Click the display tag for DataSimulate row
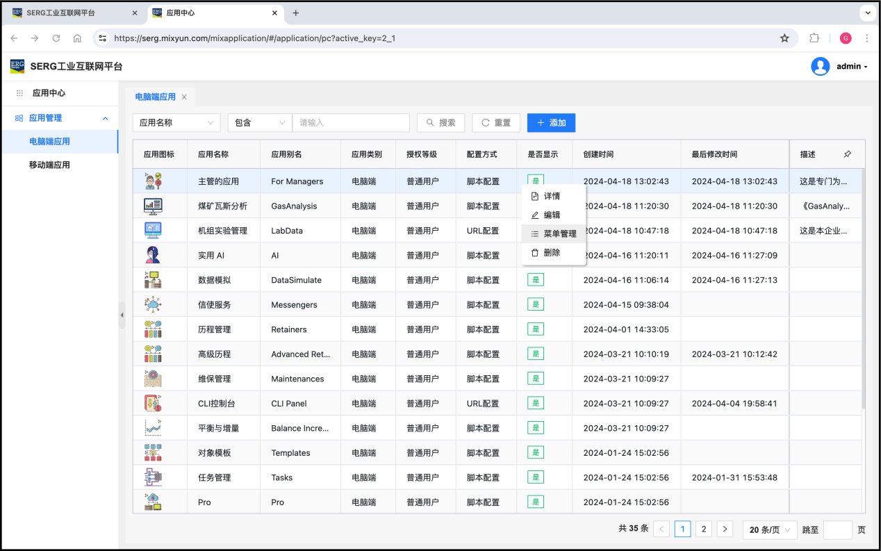 click(535, 280)
